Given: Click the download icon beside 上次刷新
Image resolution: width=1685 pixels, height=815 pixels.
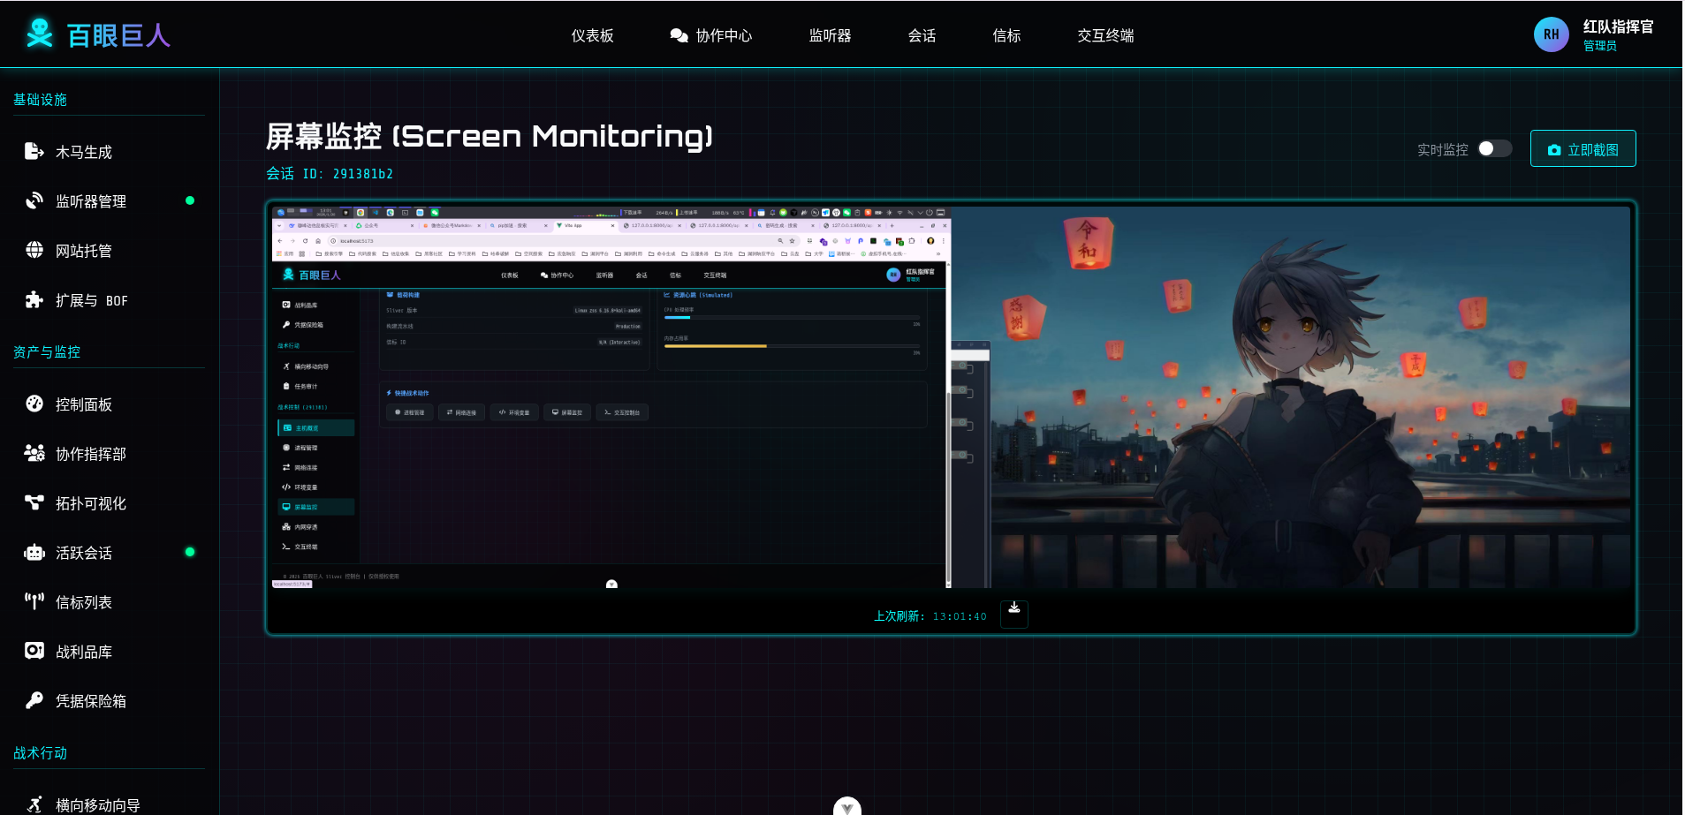Looking at the screenshot, I should [1013, 614].
